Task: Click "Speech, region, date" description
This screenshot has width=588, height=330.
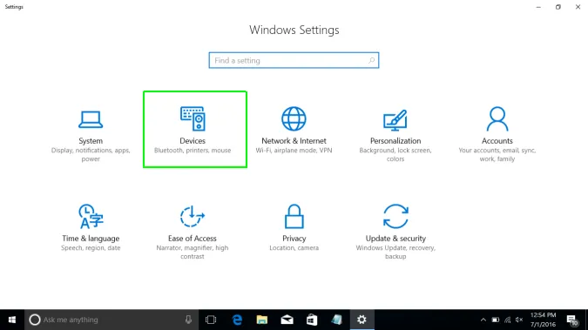Action: (x=91, y=248)
